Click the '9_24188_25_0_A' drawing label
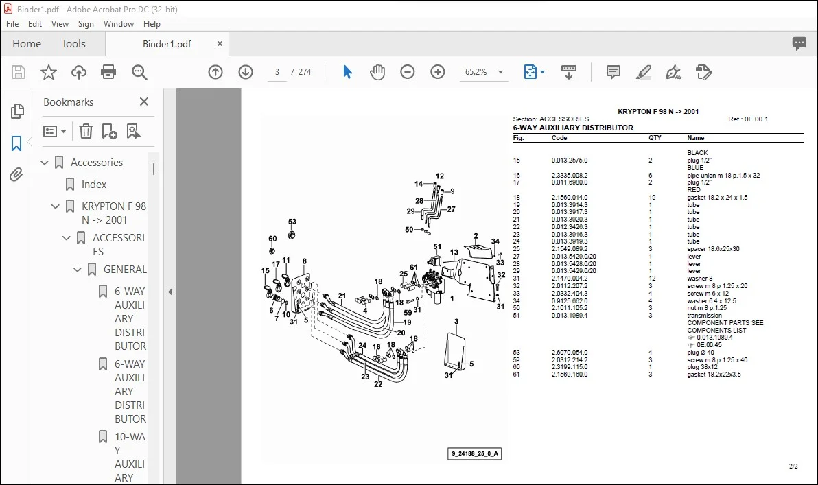Image resolution: width=818 pixels, height=485 pixels. [x=475, y=453]
